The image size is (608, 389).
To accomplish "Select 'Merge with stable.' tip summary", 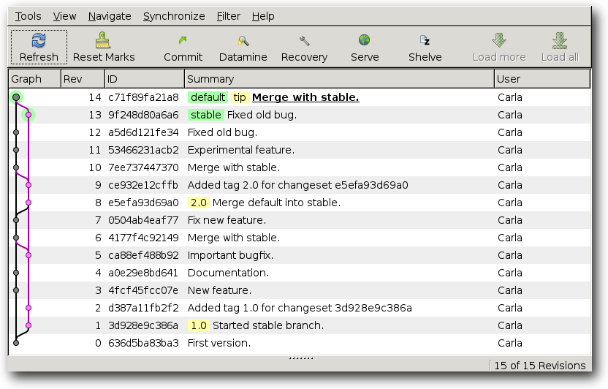I will (x=305, y=97).
